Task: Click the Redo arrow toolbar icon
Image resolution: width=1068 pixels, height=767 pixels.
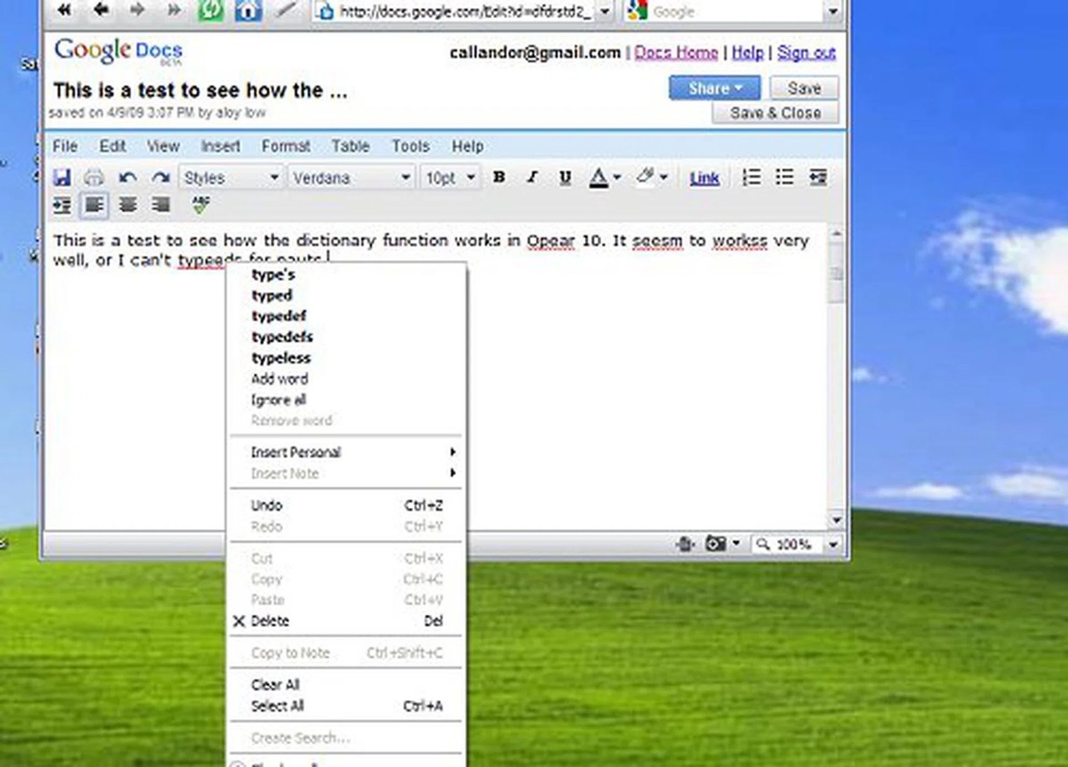Action: [161, 178]
